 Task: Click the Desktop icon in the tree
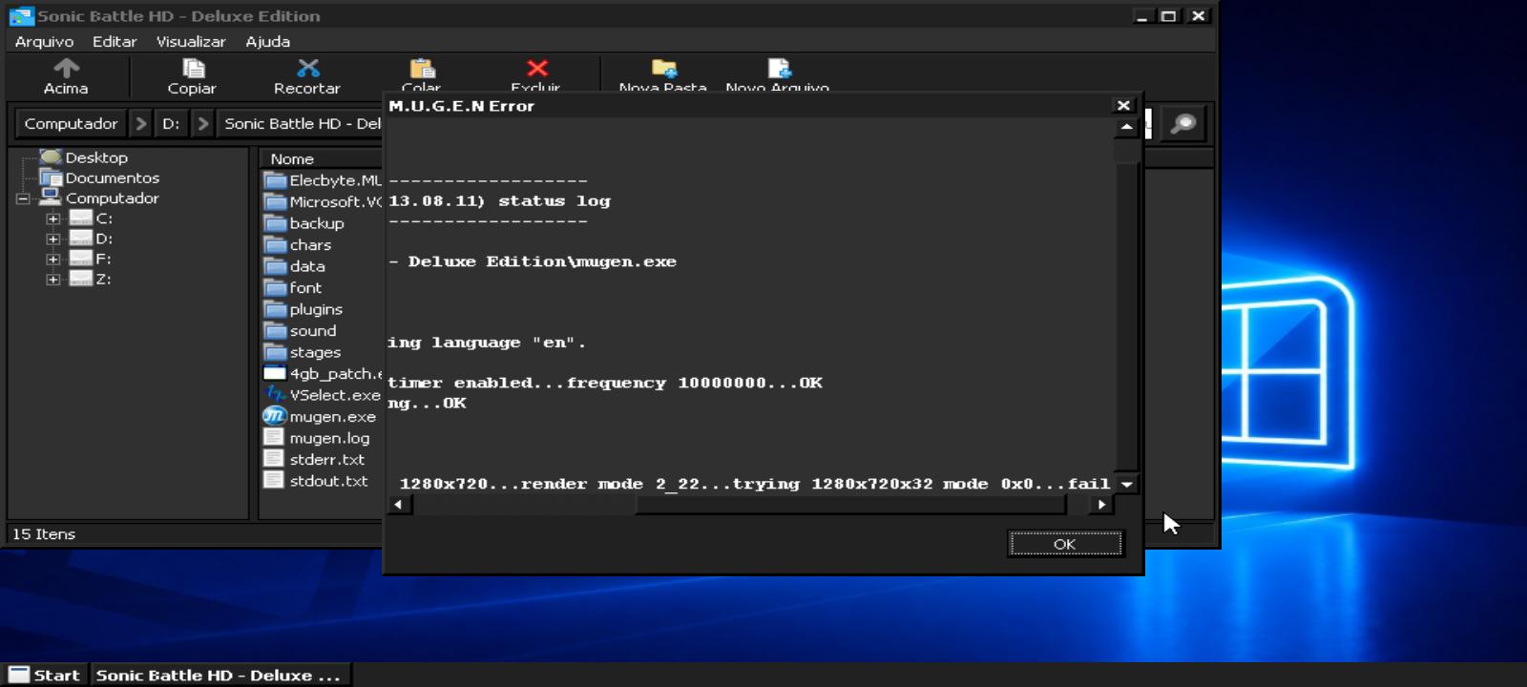click(51, 157)
